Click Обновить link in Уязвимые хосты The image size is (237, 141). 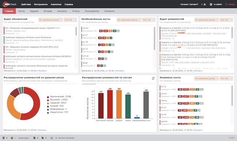click(x=198, y=130)
